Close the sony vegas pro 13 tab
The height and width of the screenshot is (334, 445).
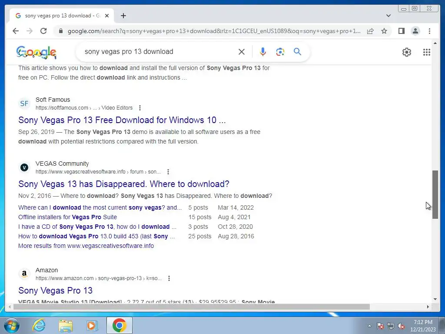coord(107,16)
